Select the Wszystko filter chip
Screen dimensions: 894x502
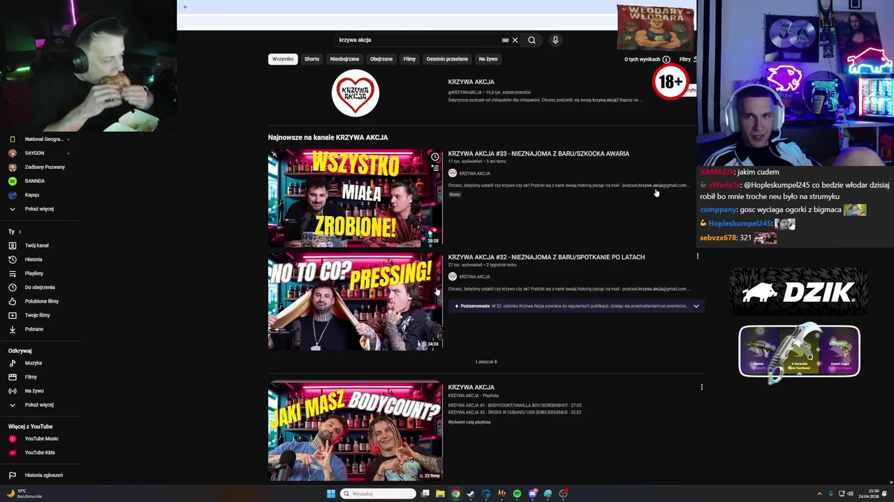(x=283, y=59)
